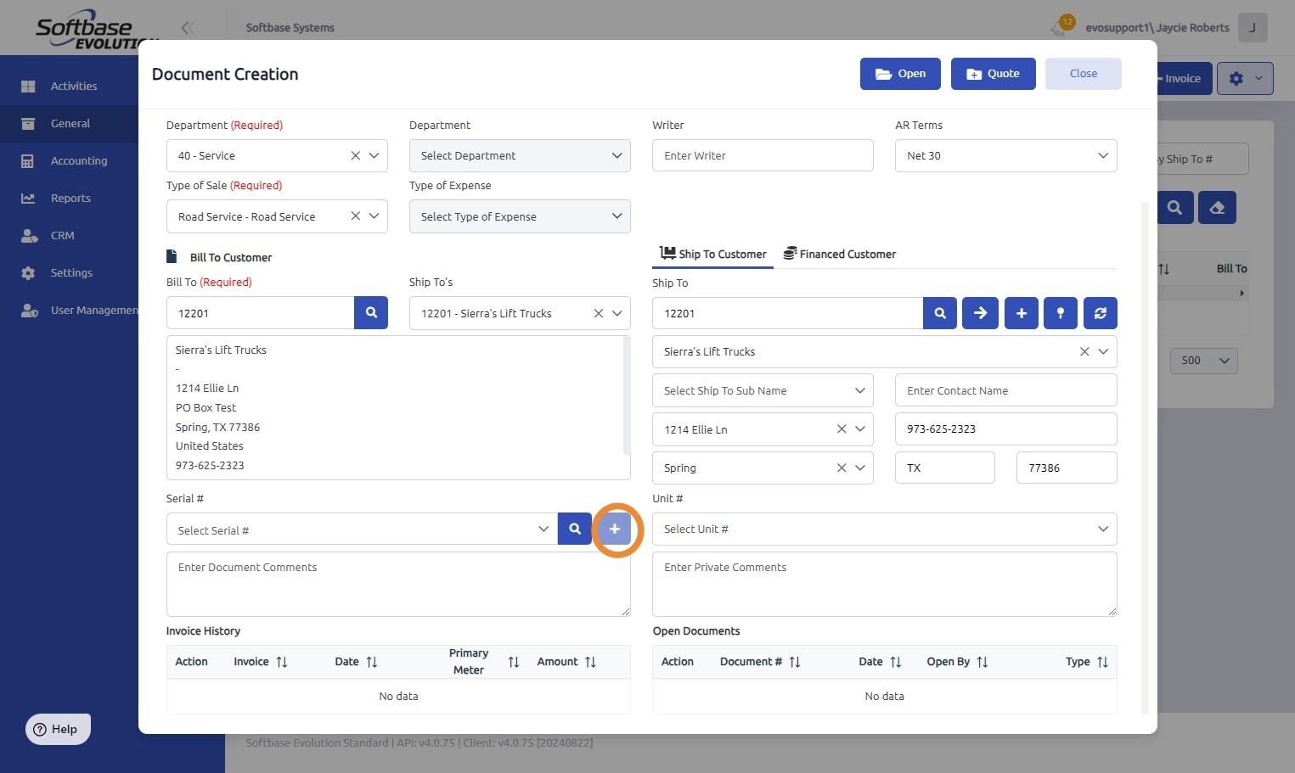Image resolution: width=1295 pixels, height=773 pixels.
Task: Expand the required Department dropdown
Action: [x=374, y=155]
